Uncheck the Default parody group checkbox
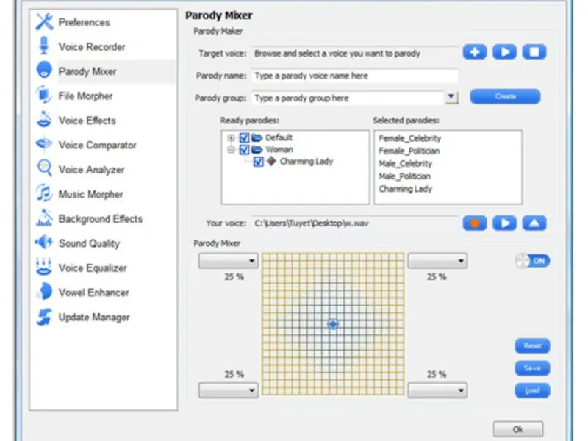This screenshot has height=441, width=588. (245, 137)
